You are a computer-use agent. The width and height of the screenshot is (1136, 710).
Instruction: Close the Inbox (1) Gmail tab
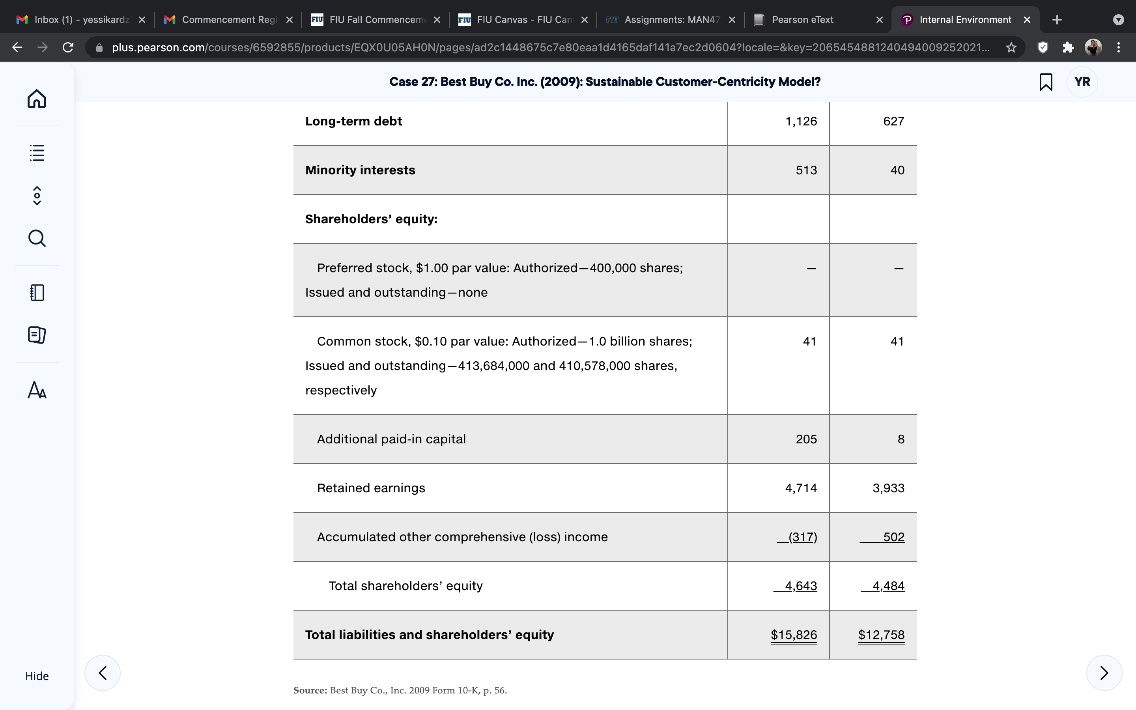pos(142,20)
